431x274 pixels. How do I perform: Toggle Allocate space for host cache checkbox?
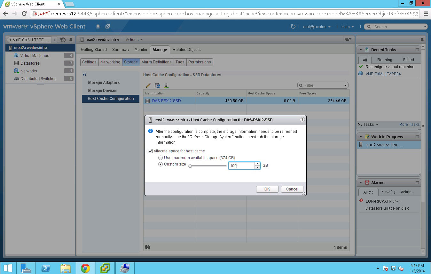tap(150, 151)
